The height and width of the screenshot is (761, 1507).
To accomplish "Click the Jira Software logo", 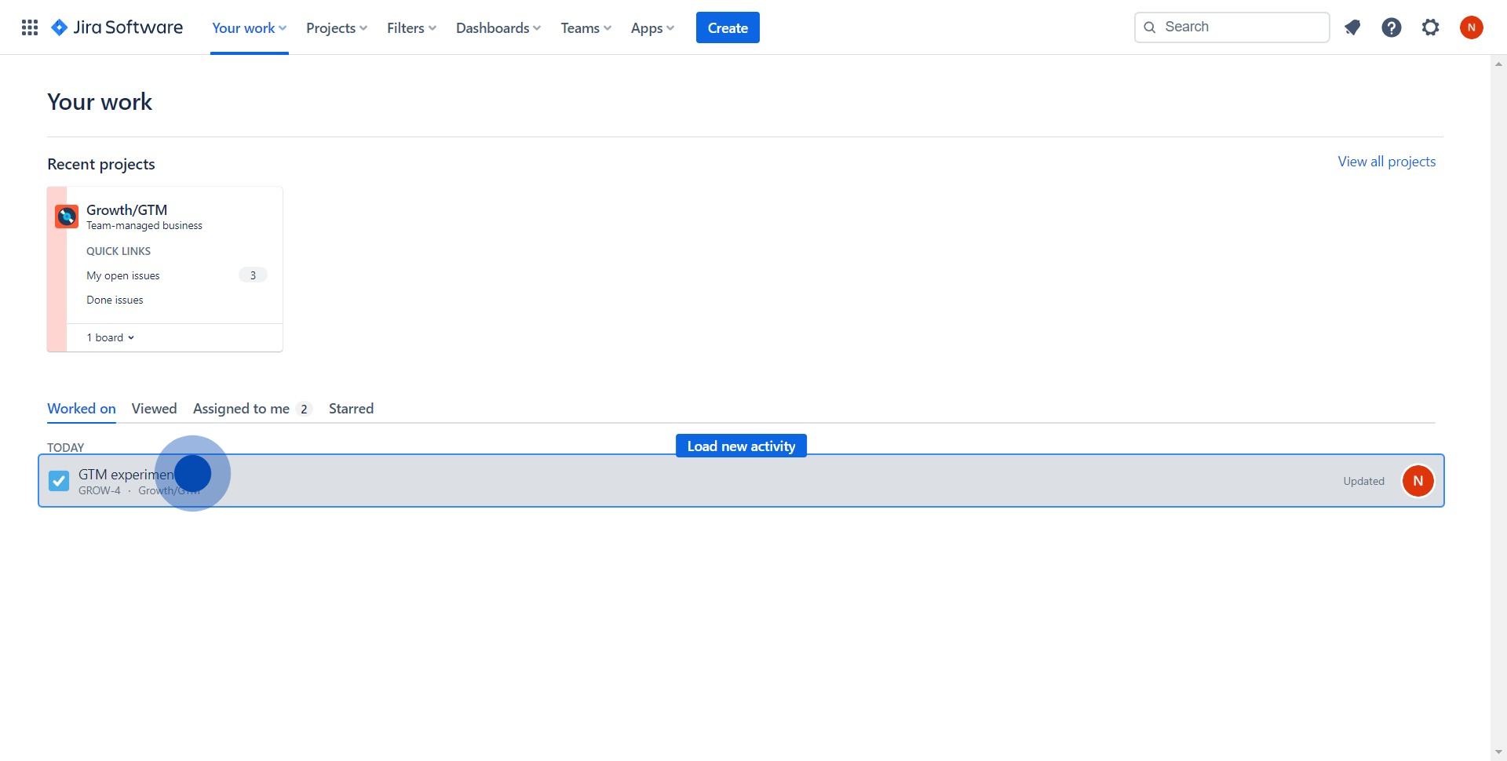I will click(117, 27).
